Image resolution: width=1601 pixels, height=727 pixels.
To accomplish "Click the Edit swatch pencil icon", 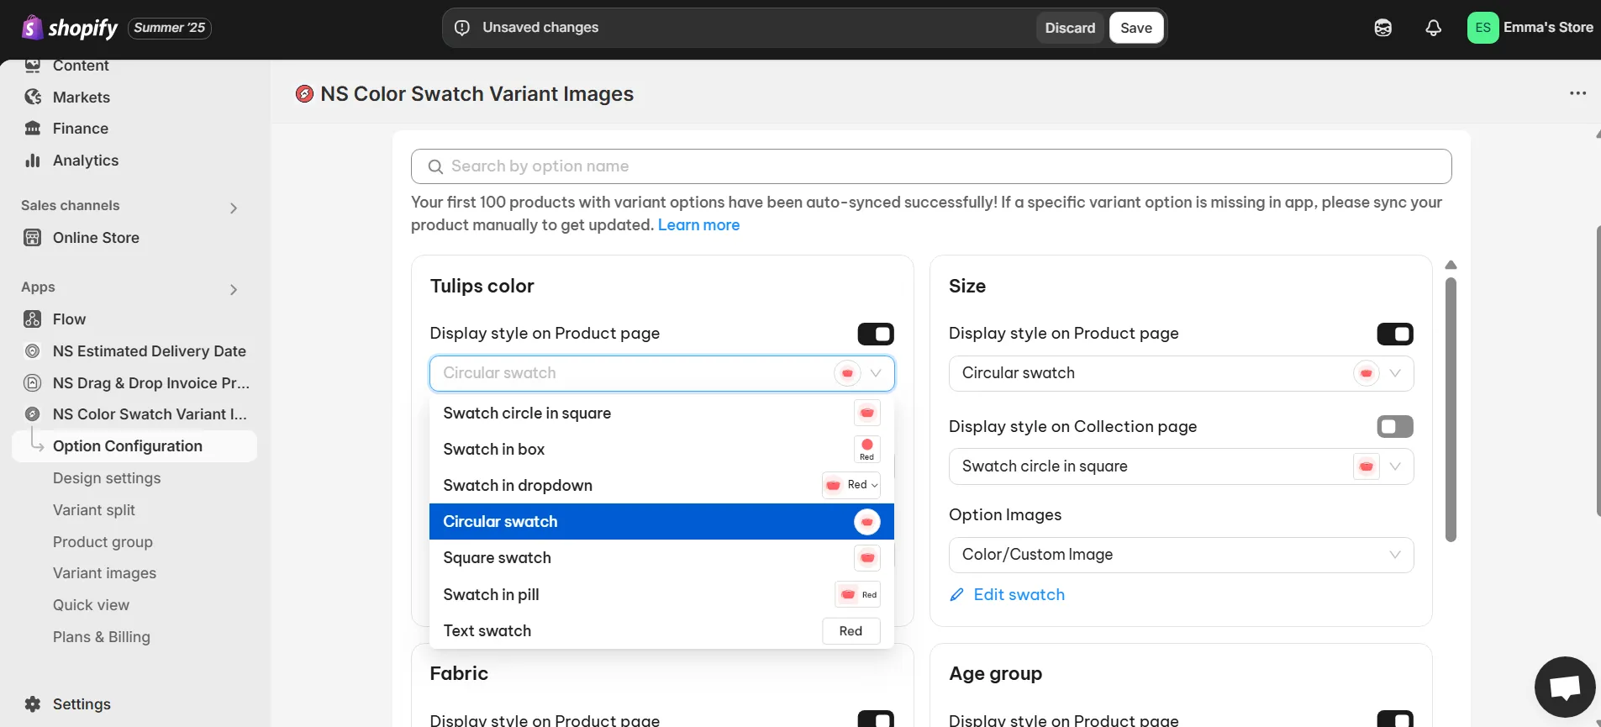I will tap(956, 595).
